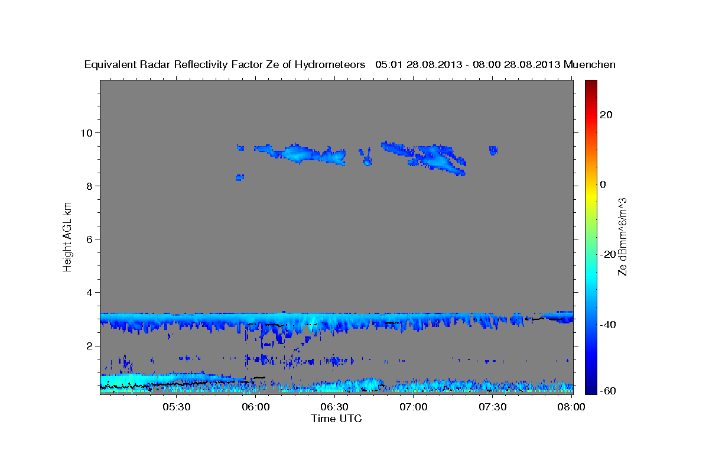Click the colorbar label -40
The height and width of the screenshot is (473, 709).
[608, 324]
